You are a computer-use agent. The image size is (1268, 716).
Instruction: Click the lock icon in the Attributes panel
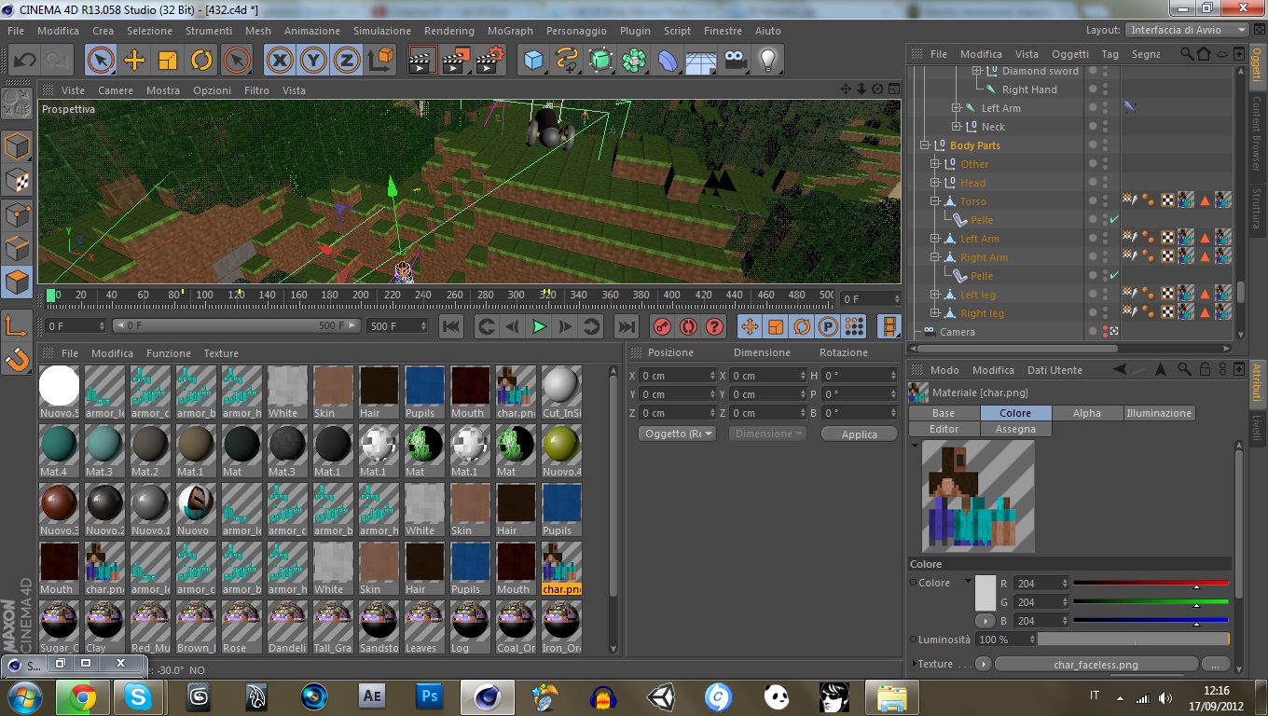coord(1205,369)
